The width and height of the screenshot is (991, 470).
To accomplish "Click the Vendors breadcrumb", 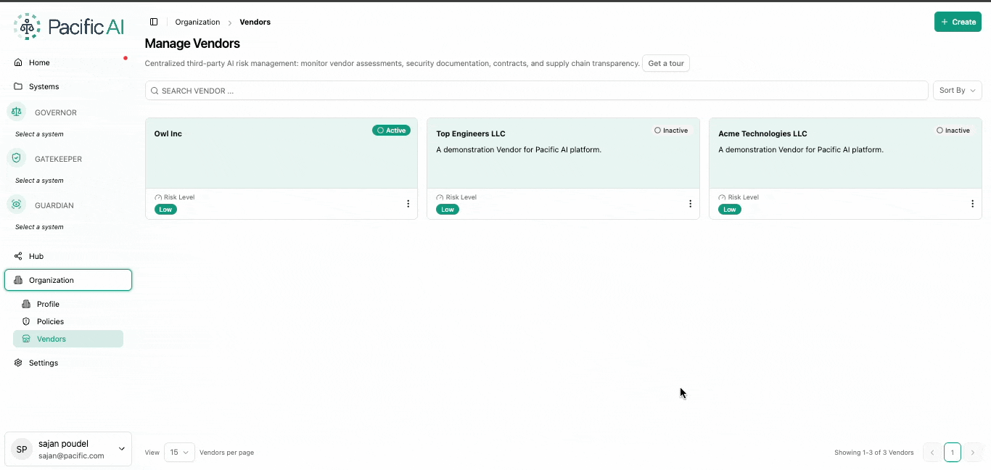I will (x=255, y=22).
